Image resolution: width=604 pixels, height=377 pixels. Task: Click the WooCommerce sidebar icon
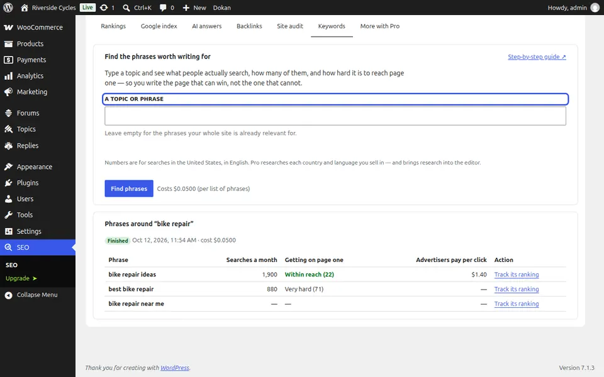8,27
